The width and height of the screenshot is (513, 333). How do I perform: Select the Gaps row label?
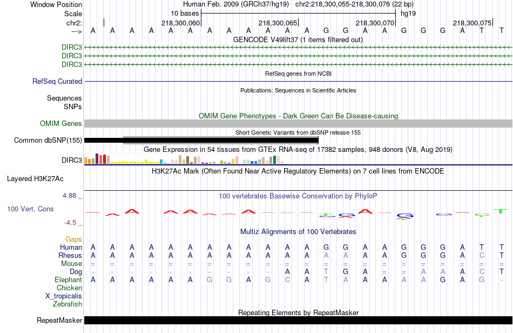73,239
